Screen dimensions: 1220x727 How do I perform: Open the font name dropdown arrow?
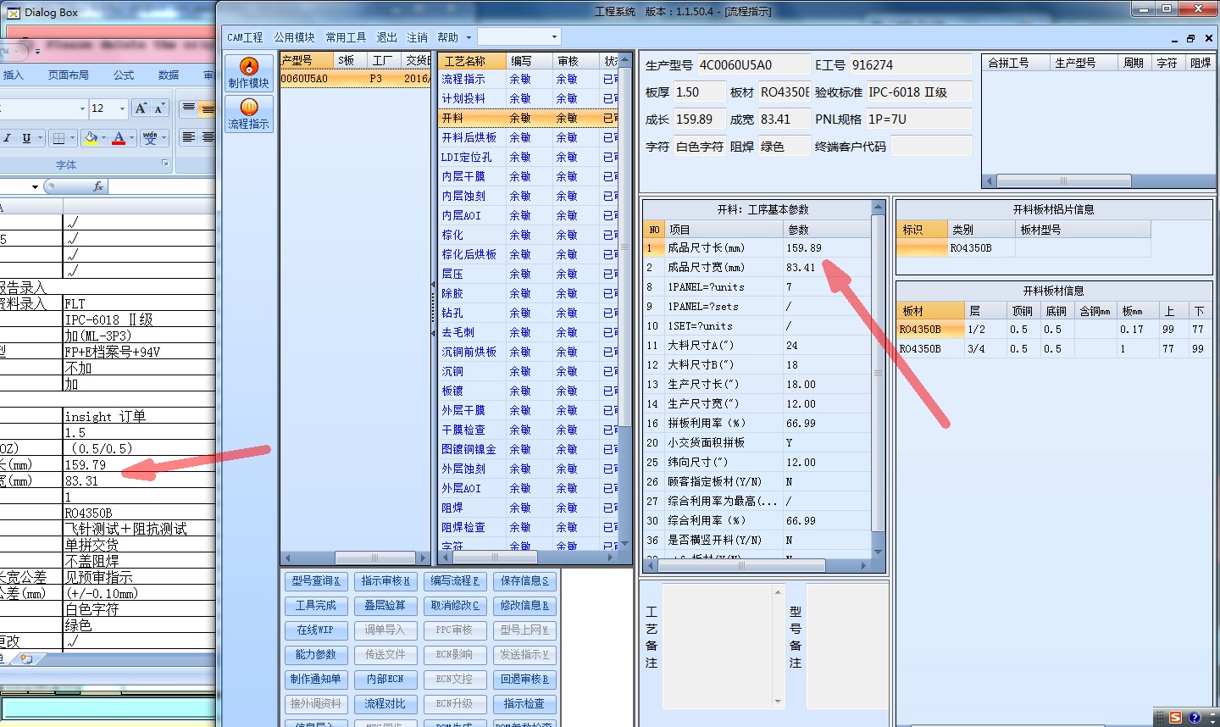(82, 108)
